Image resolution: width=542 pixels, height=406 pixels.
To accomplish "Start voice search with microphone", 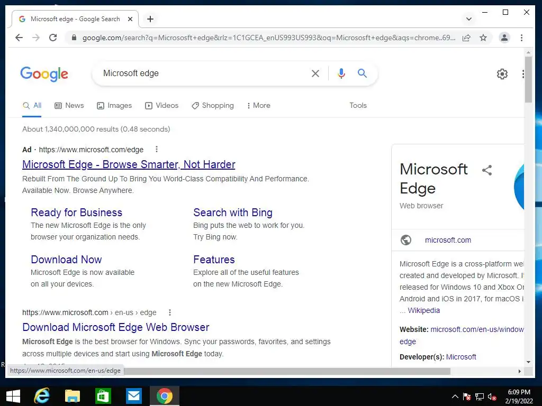I will [341, 73].
